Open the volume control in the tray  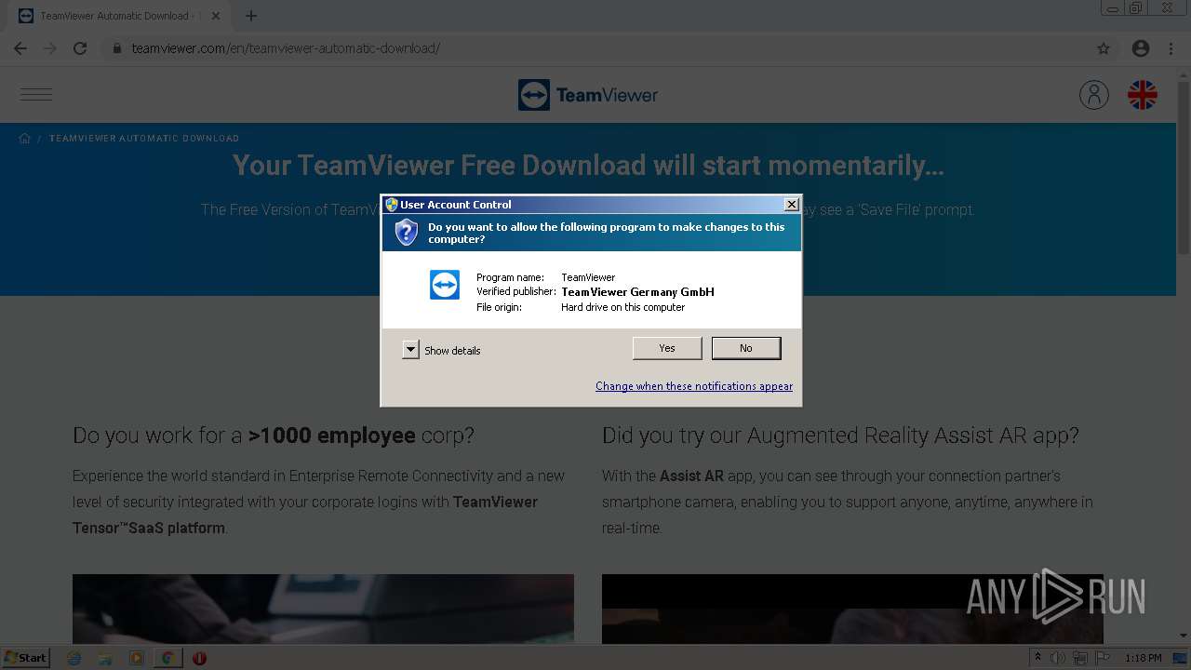[1058, 658]
